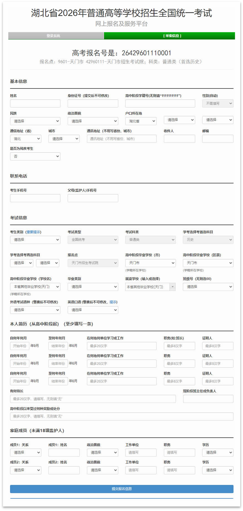Open the 英语口语 dropdown
243x511 pixels.
tap(93, 310)
